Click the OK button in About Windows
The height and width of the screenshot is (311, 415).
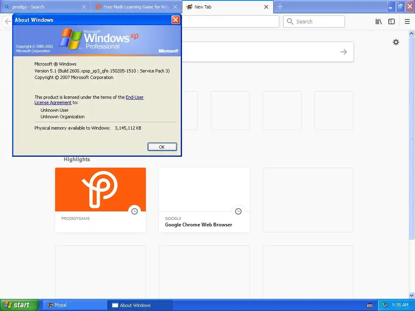pyautogui.click(x=162, y=147)
